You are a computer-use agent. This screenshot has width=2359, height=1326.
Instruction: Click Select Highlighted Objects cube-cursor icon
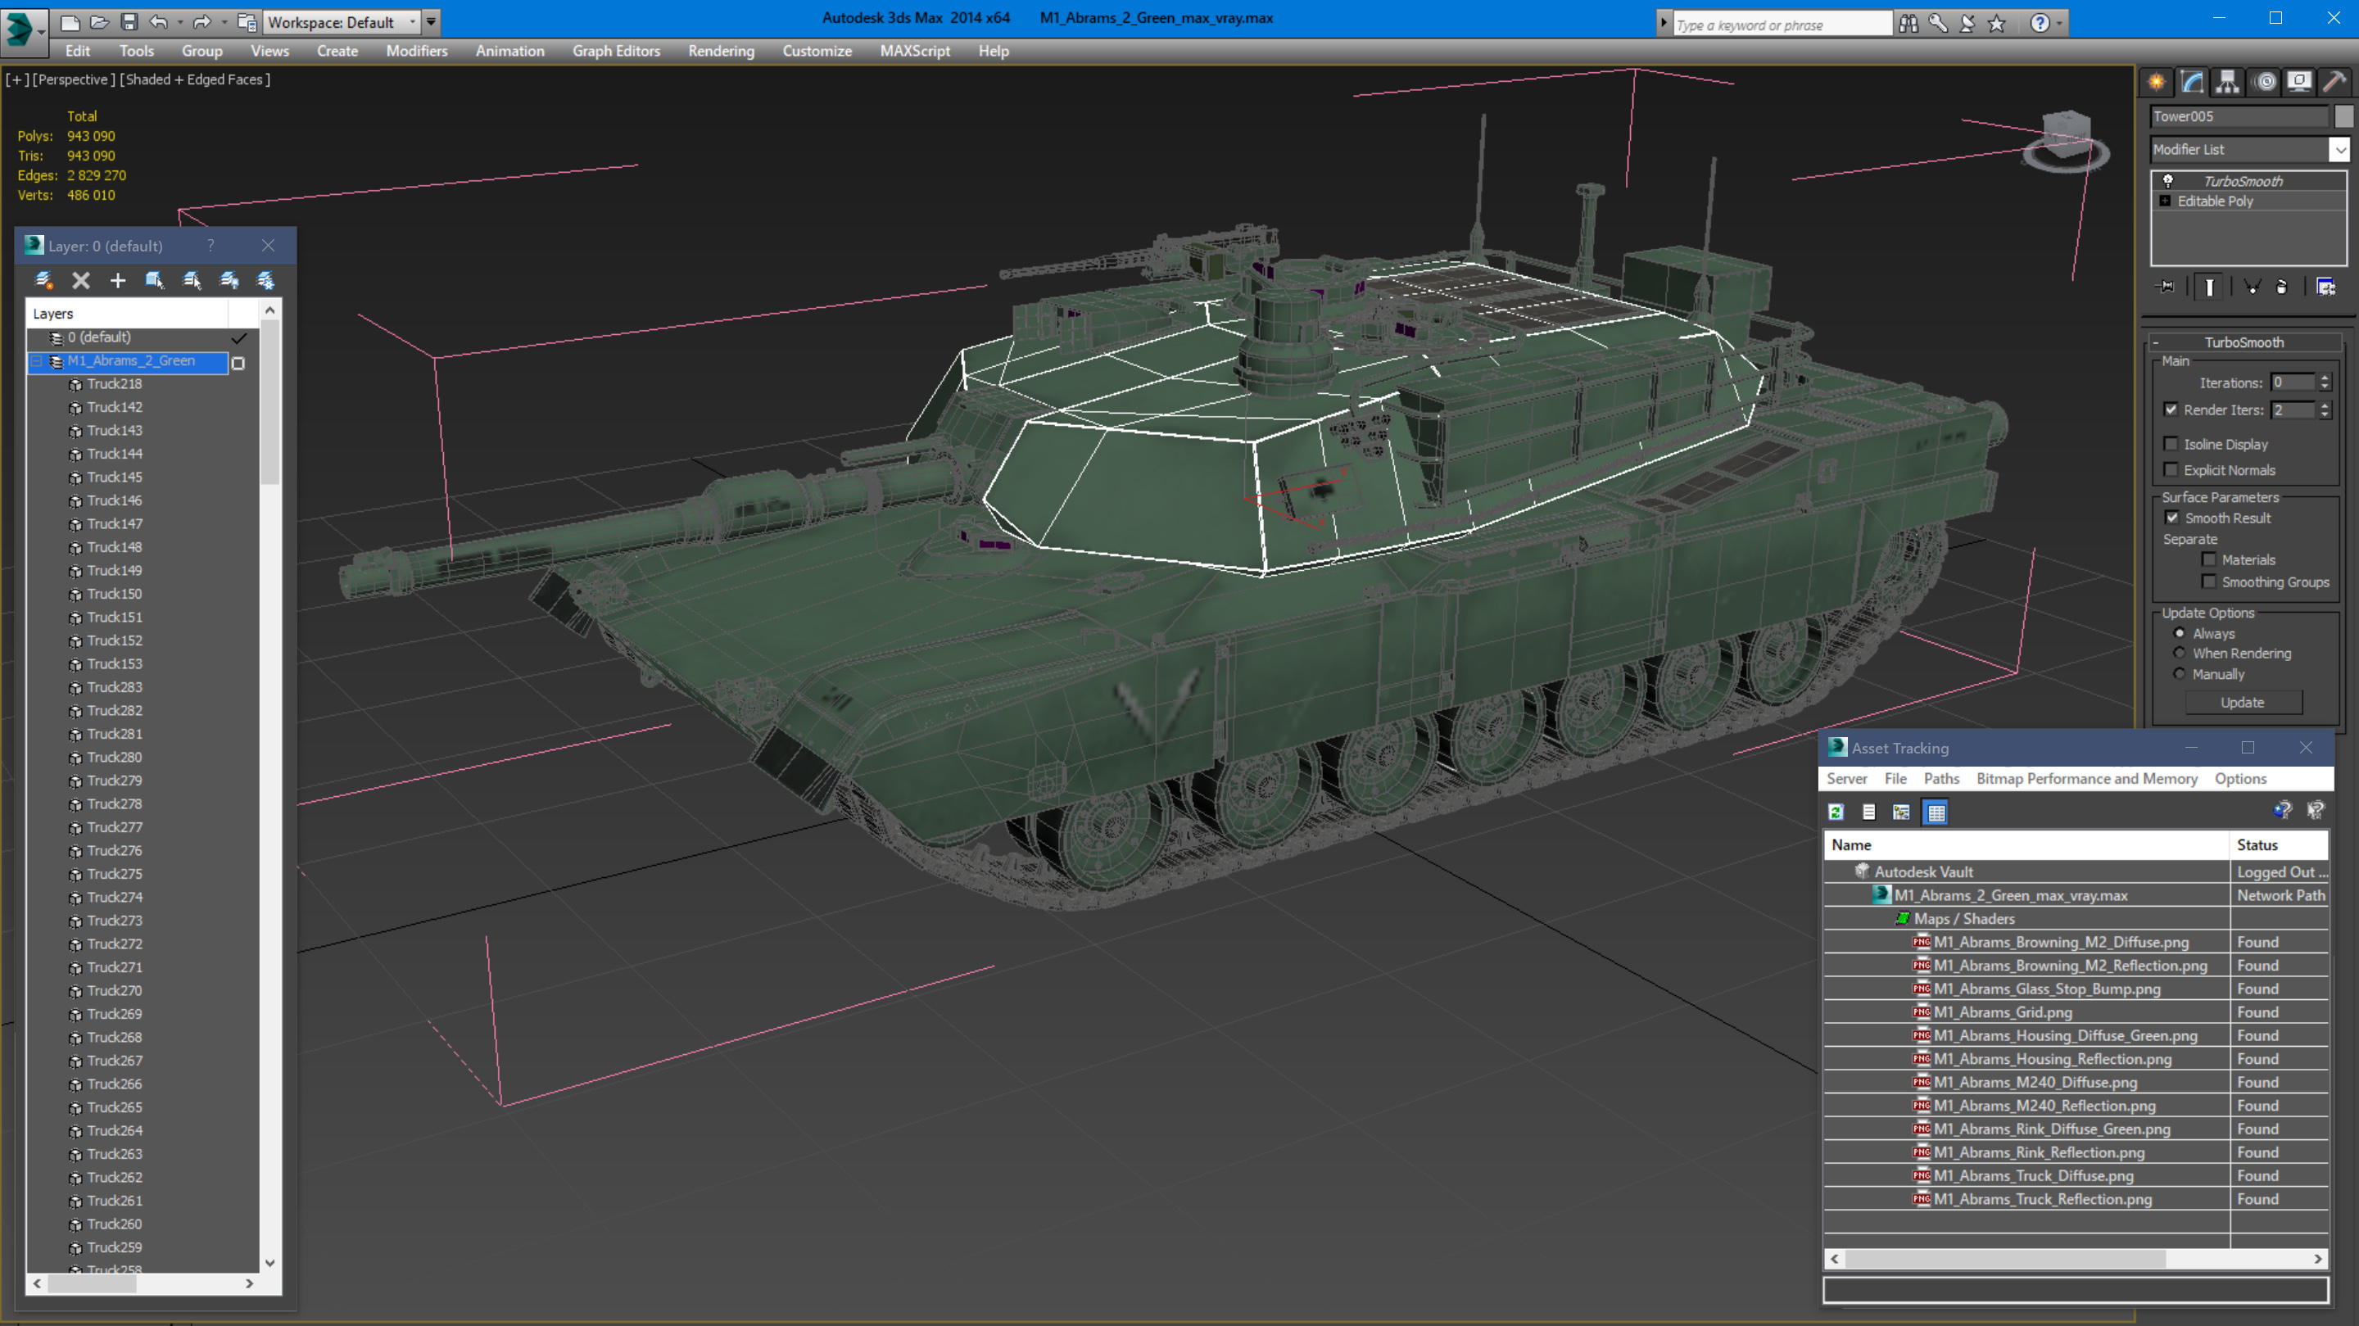(x=155, y=280)
